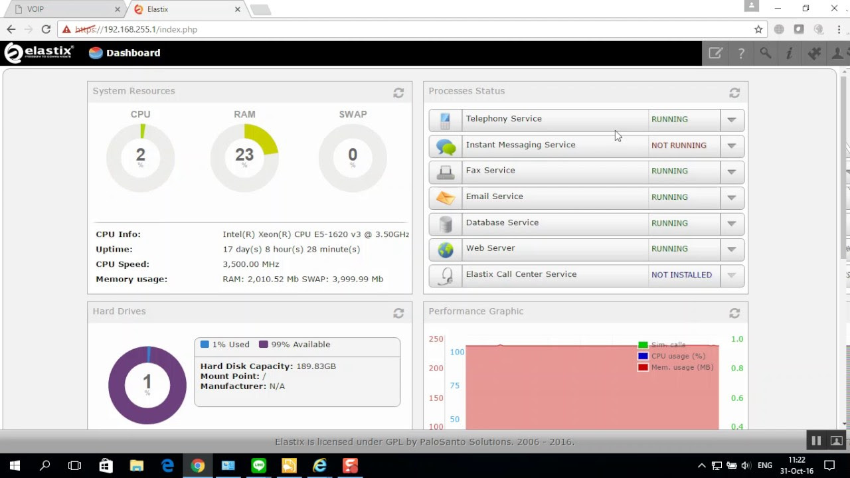Click the RAM usage gauge
The width and height of the screenshot is (850, 478).
pyautogui.click(x=244, y=157)
